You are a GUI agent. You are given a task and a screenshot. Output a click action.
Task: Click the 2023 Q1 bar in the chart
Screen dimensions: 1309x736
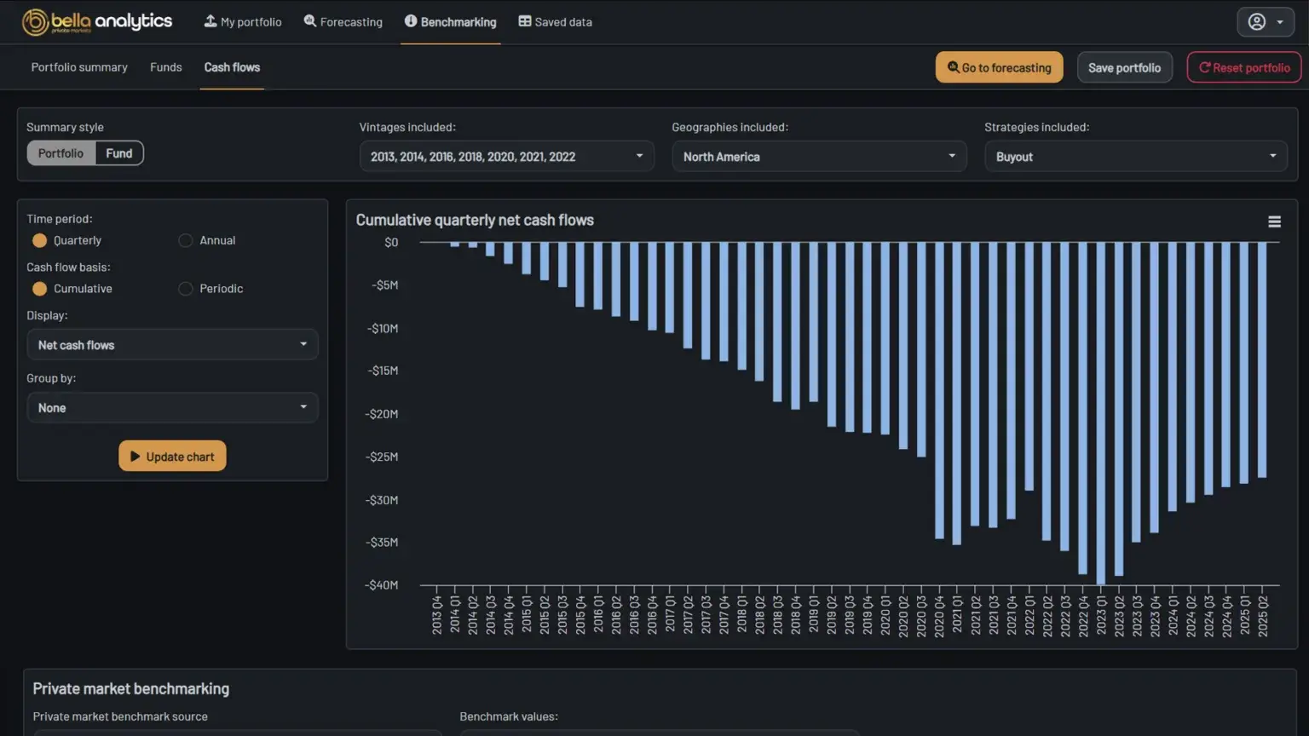(x=1101, y=413)
